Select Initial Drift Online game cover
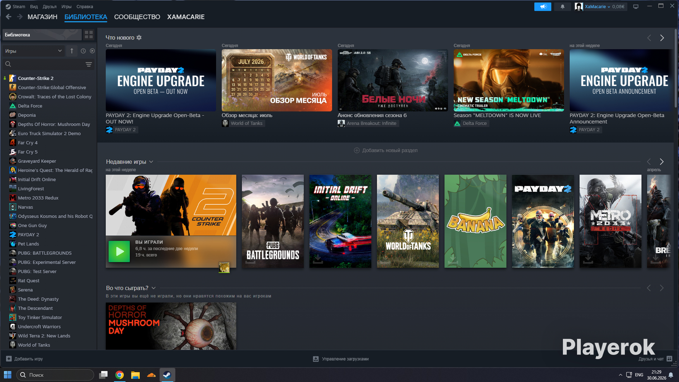 click(340, 221)
